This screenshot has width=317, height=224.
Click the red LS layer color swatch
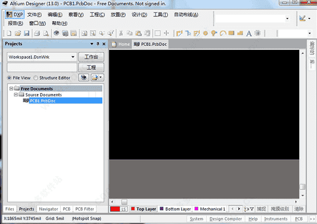point(115,209)
